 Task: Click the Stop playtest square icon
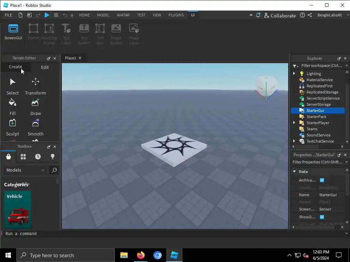56,15
